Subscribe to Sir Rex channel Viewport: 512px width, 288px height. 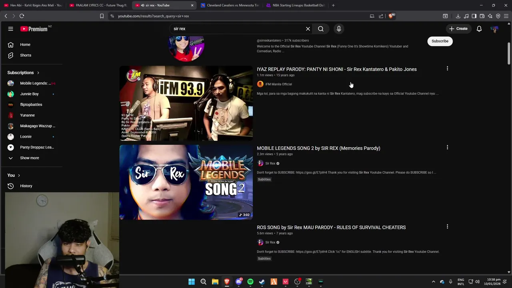tap(440, 41)
